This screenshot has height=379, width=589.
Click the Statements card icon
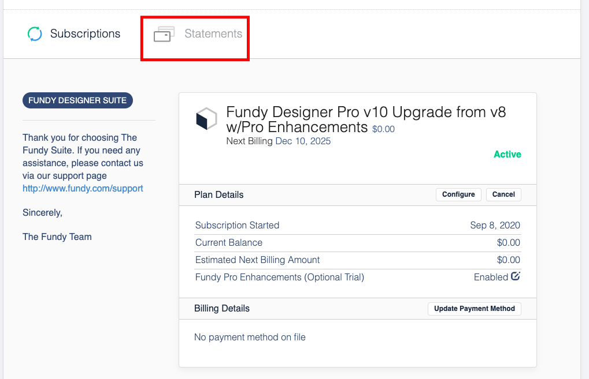coord(164,34)
